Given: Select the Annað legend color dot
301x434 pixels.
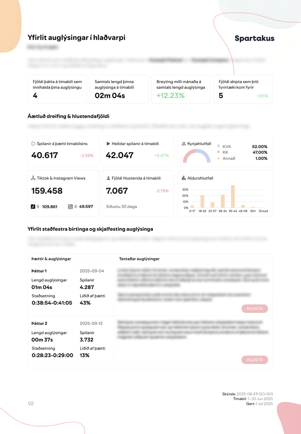Looking at the screenshot, I should pyautogui.click(x=219, y=158).
